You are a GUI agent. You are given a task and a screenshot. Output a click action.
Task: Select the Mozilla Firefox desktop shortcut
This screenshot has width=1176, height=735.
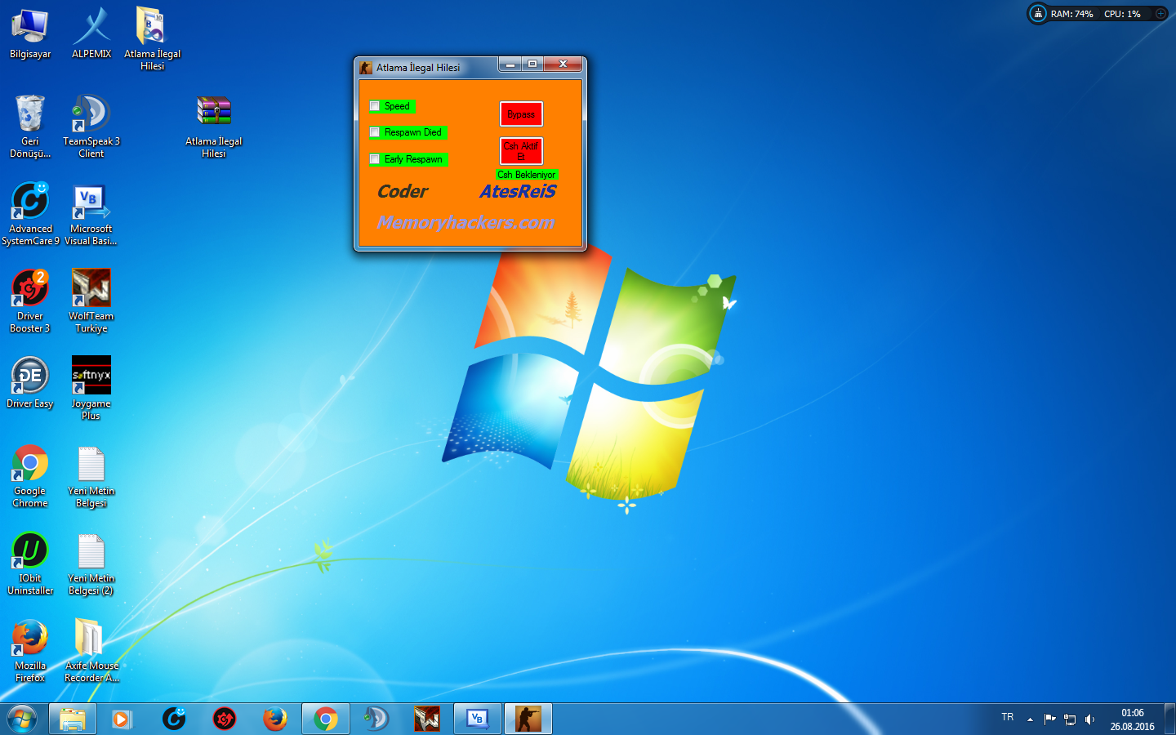point(30,651)
